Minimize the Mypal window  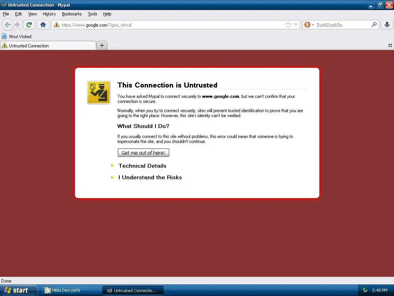tap(371, 5)
